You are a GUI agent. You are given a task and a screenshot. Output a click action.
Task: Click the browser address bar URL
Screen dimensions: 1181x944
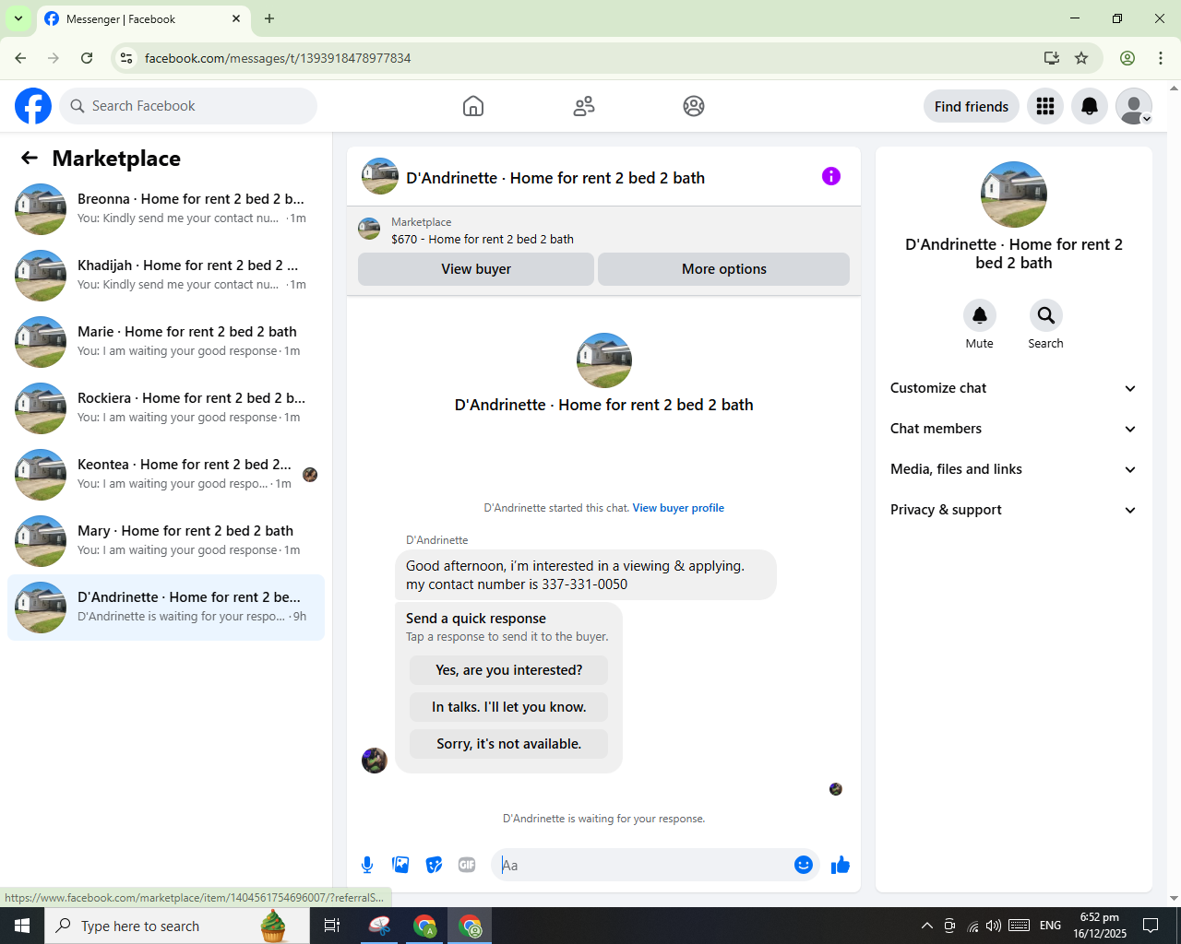point(278,58)
